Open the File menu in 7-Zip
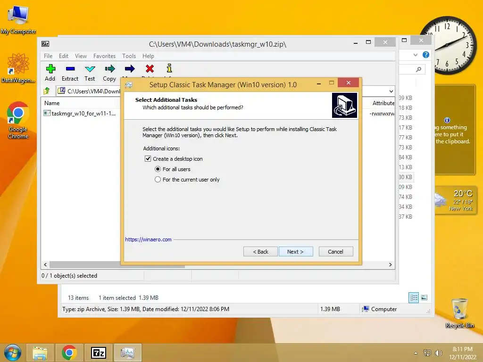The width and height of the screenshot is (483, 362). 48,56
